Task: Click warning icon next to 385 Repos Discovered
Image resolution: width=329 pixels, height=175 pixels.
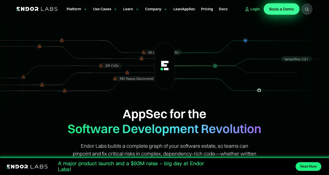Action: [115, 79]
